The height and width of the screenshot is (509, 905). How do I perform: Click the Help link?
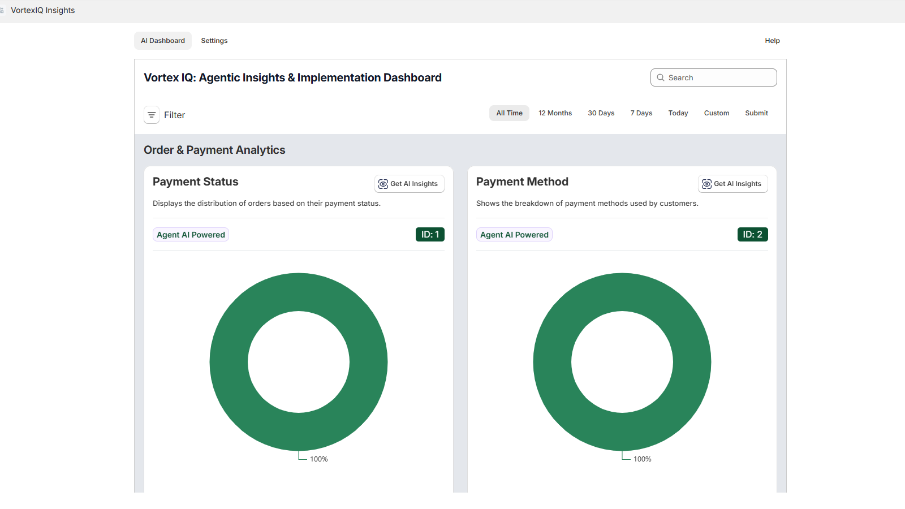point(772,40)
